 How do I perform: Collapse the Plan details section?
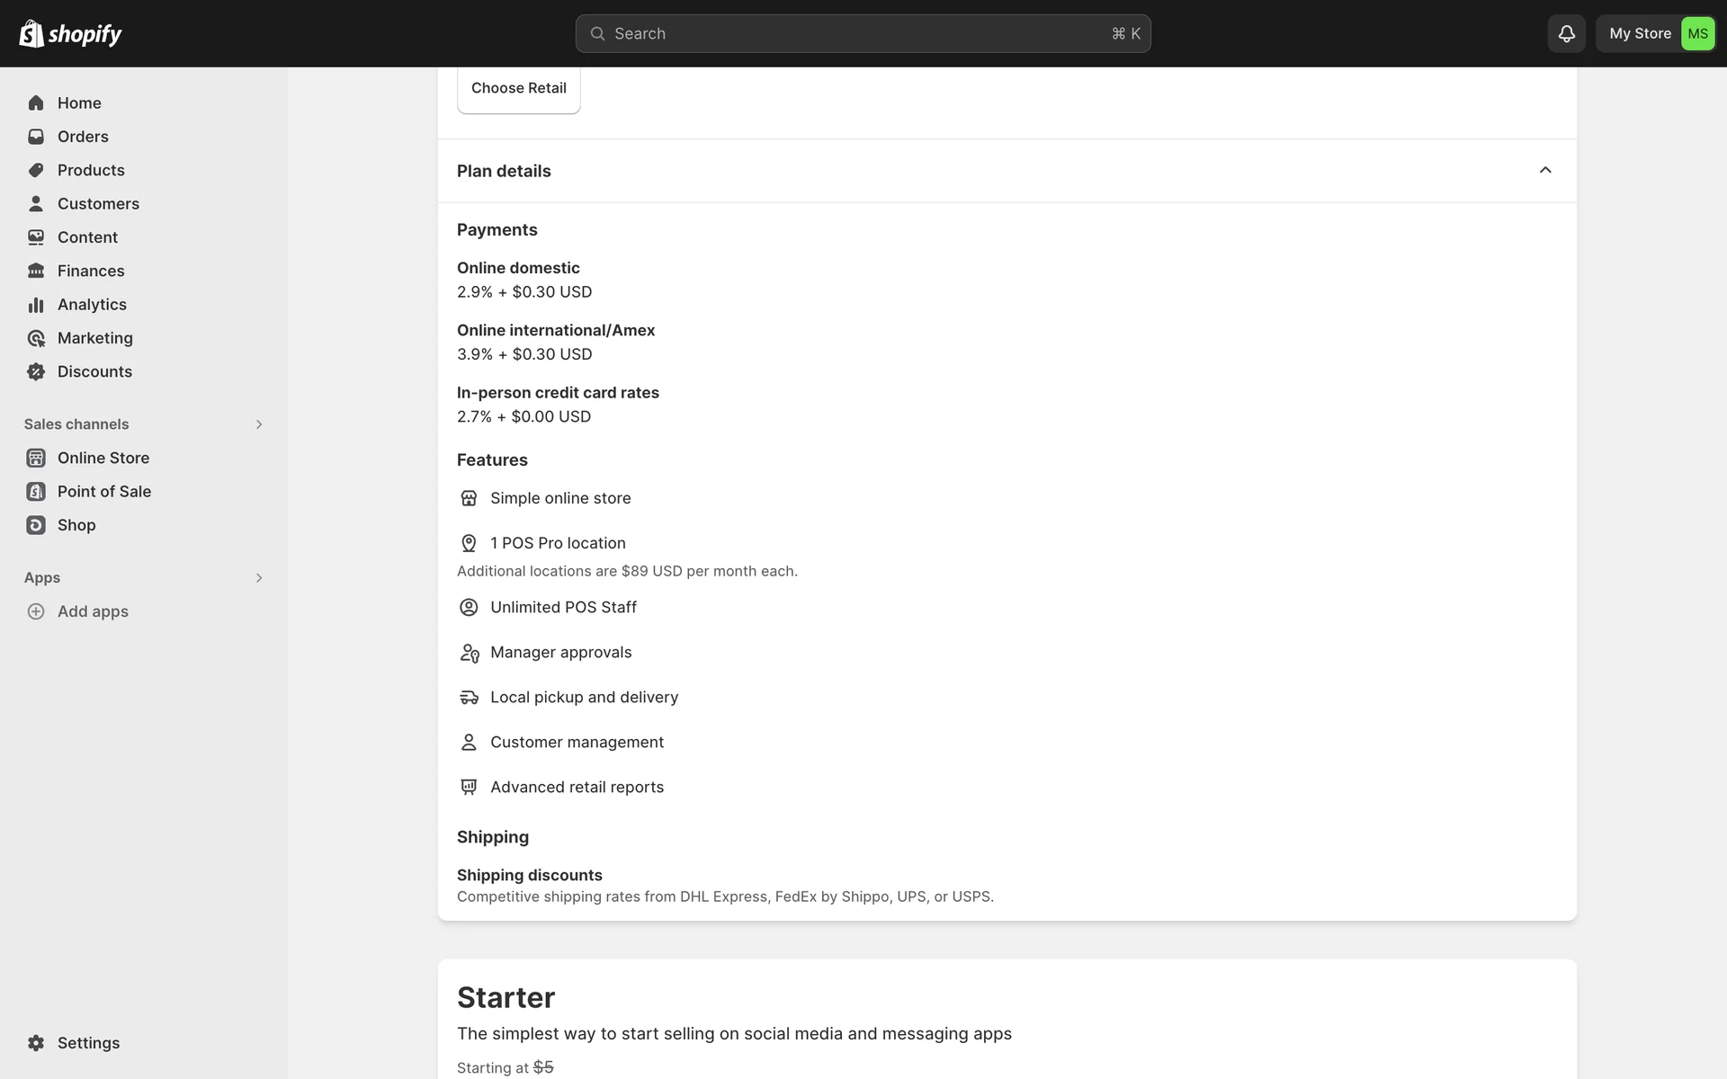[1545, 171]
